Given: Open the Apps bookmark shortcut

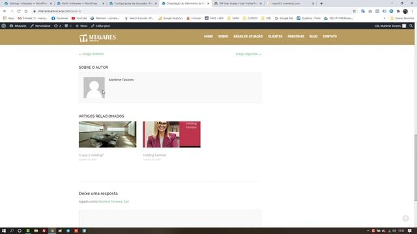Looking at the screenshot, I should point(8,18).
